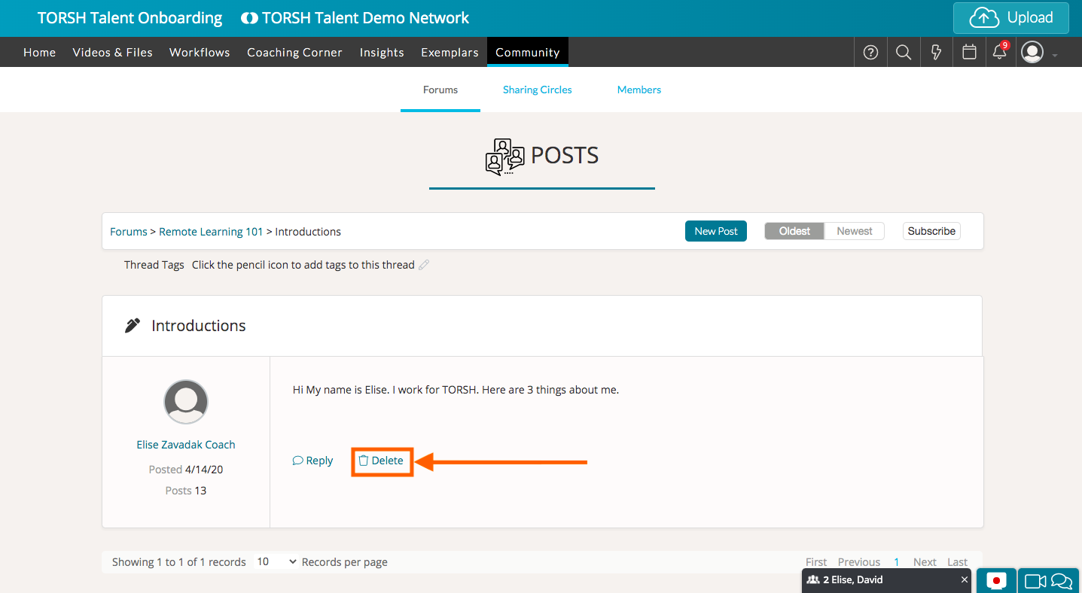The image size is (1082, 593).
Task: Open the help question mark icon
Action: point(870,53)
